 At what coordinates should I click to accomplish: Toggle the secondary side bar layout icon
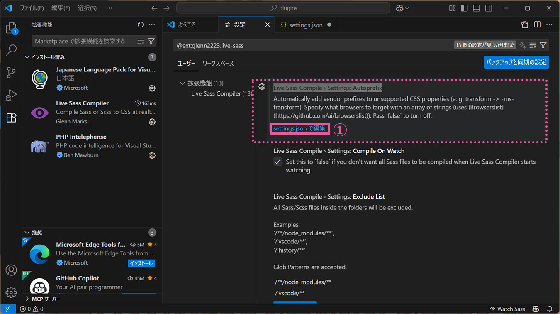point(489,8)
